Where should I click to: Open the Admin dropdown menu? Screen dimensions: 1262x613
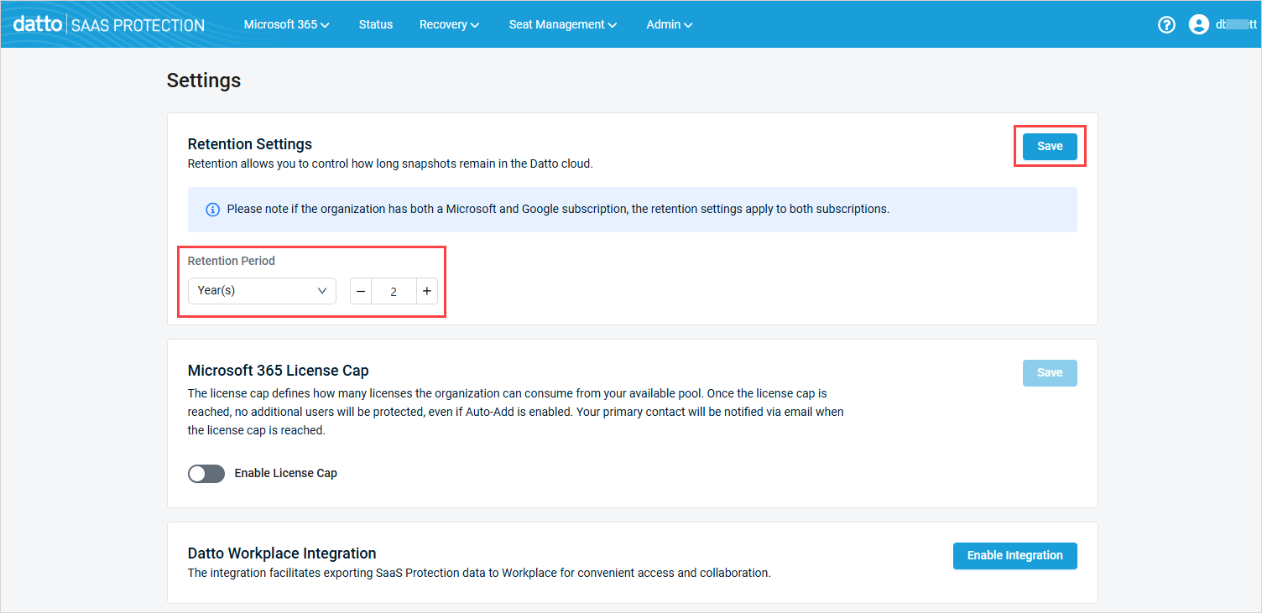pyautogui.click(x=669, y=24)
